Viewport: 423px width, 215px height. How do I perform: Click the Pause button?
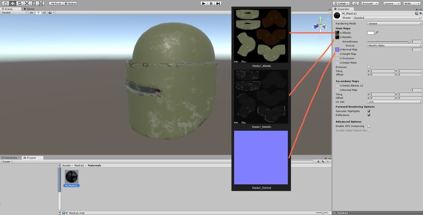(x=211, y=3)
